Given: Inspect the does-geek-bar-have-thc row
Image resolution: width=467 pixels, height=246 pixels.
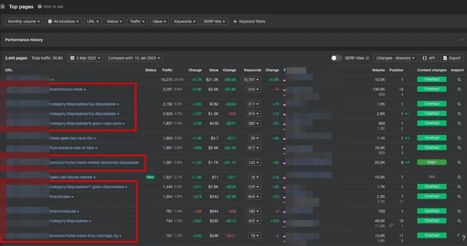Looking at the screenshot, I should pos(459,138).
